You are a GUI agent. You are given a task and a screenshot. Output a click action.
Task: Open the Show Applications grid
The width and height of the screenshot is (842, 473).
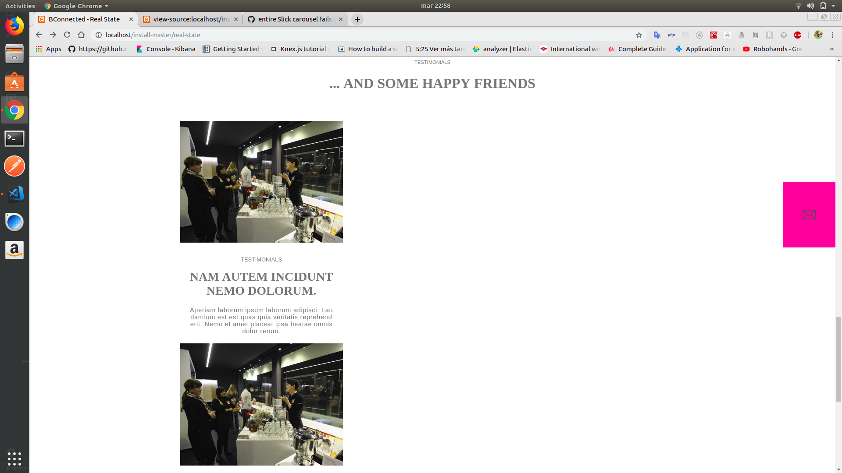point(14,459)
